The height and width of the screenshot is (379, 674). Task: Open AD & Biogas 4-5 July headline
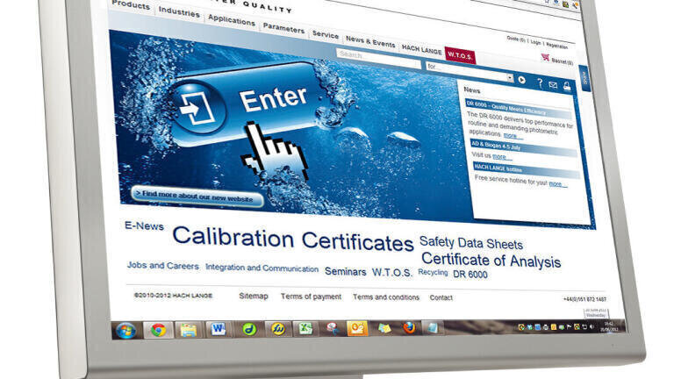(x=523, y=147)
